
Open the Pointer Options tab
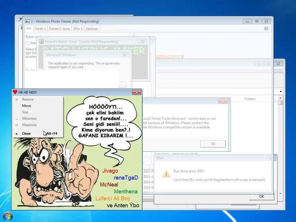tap(60, 29)
